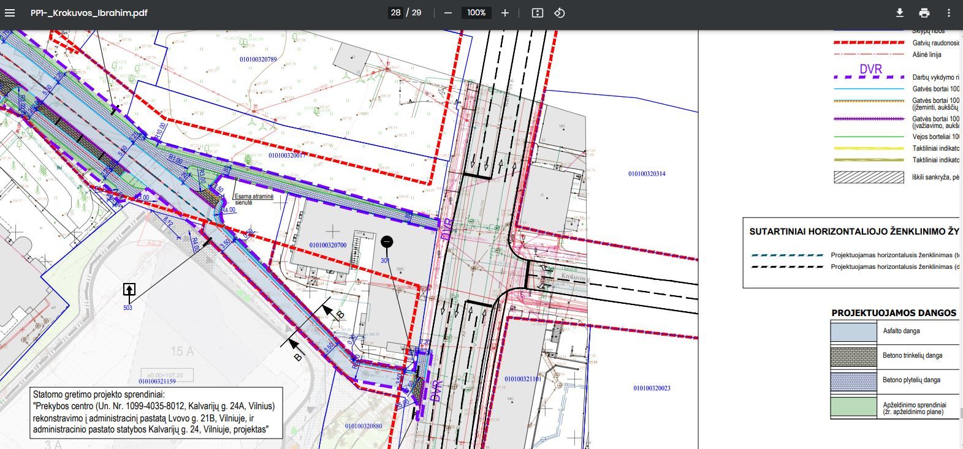
Task: Open the sidebar menu hamburger icon
Action: pos(10,13)
